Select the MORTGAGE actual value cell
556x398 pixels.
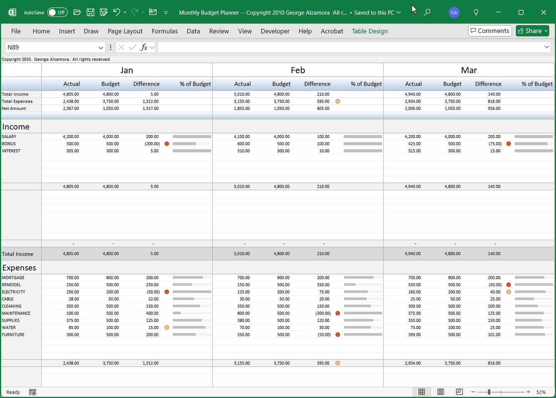tap(72, 277)
